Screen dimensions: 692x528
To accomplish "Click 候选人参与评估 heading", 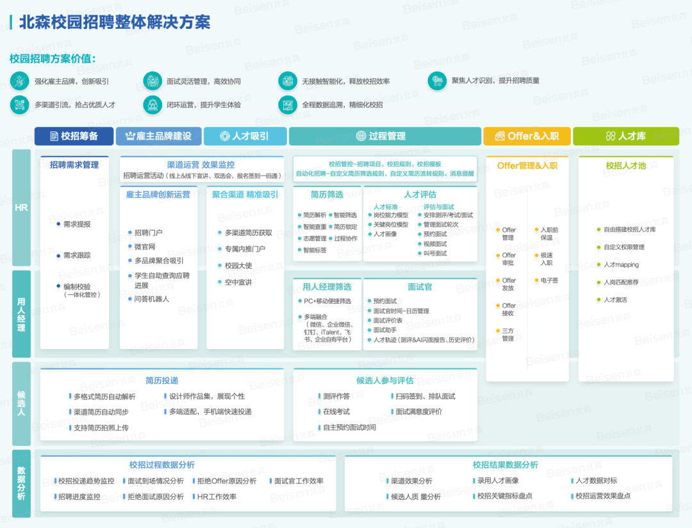I will point(385,381).
